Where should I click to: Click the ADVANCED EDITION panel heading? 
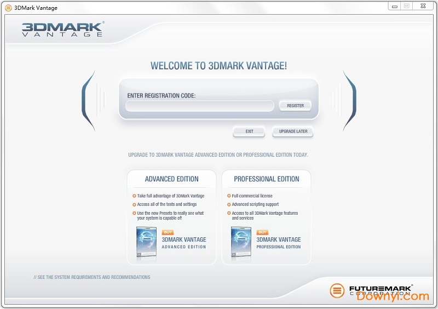coord(171,179)
